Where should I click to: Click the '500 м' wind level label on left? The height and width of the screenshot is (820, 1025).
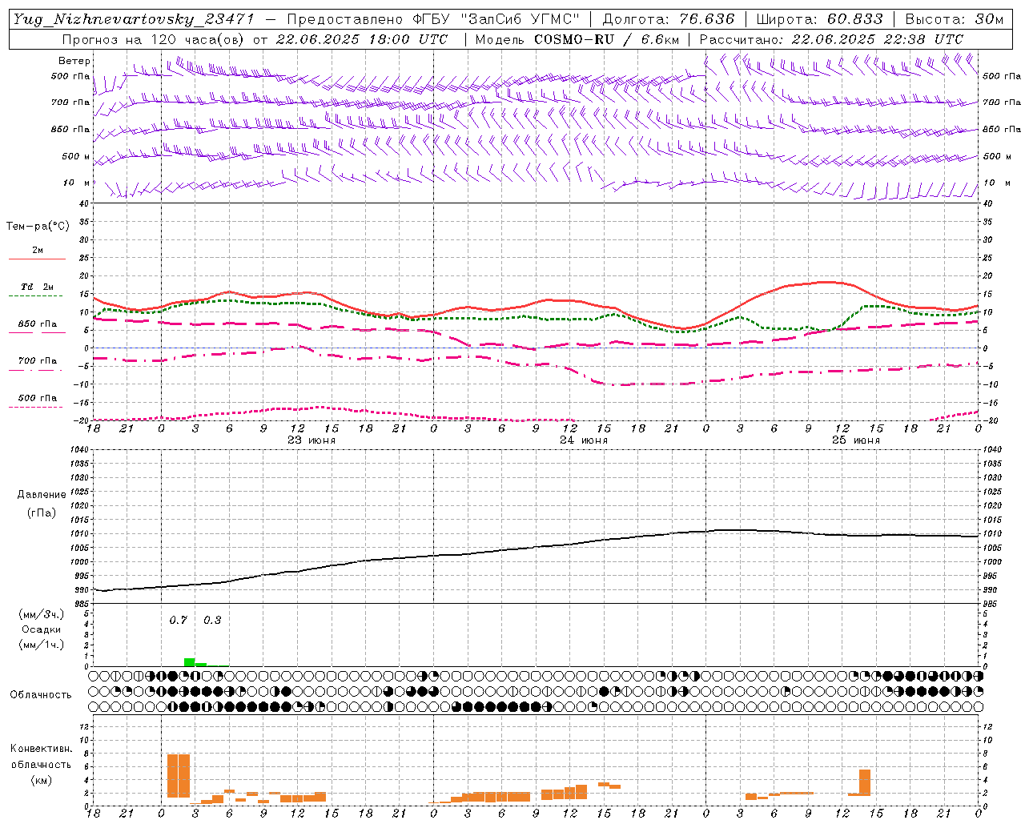pyautogui.click(x=76, y=156)
